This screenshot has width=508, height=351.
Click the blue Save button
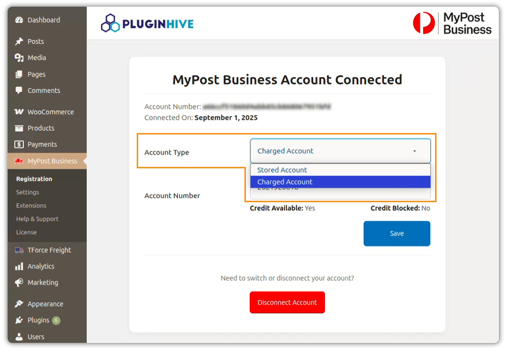pyautogui.click(x=397, y=233)
